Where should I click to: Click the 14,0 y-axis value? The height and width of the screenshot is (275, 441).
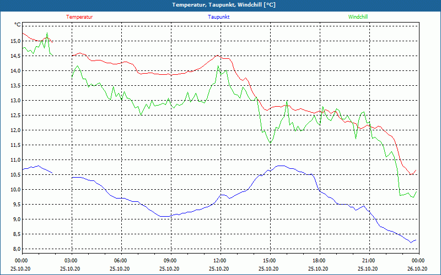coord(15,71)
